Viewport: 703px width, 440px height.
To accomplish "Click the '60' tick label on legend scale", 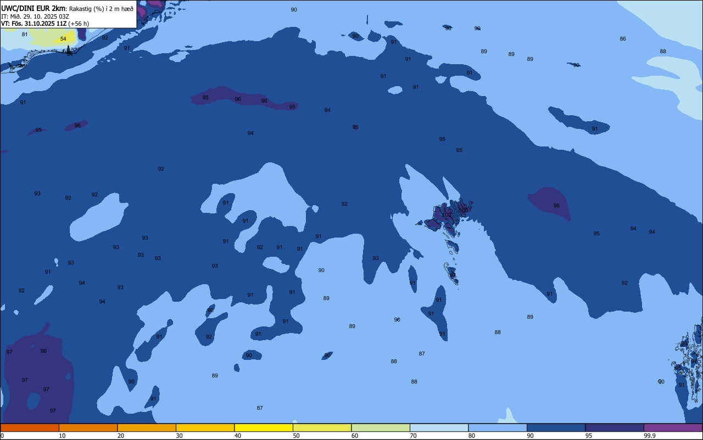I will 355,436.
